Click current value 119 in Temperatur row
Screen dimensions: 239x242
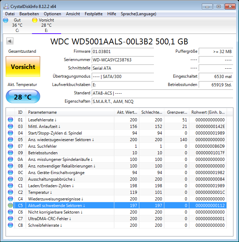tap(133, 192)
